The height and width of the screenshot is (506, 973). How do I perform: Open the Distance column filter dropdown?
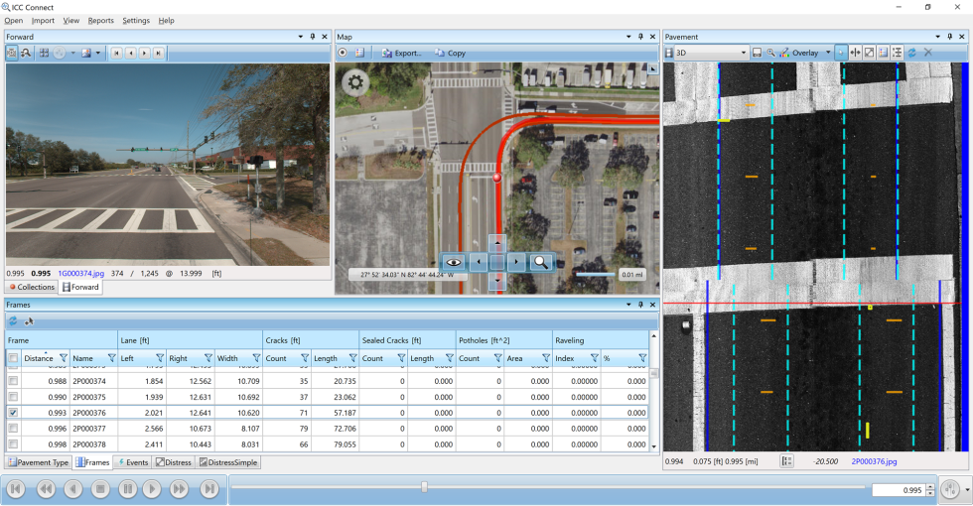tap(64, 358)
